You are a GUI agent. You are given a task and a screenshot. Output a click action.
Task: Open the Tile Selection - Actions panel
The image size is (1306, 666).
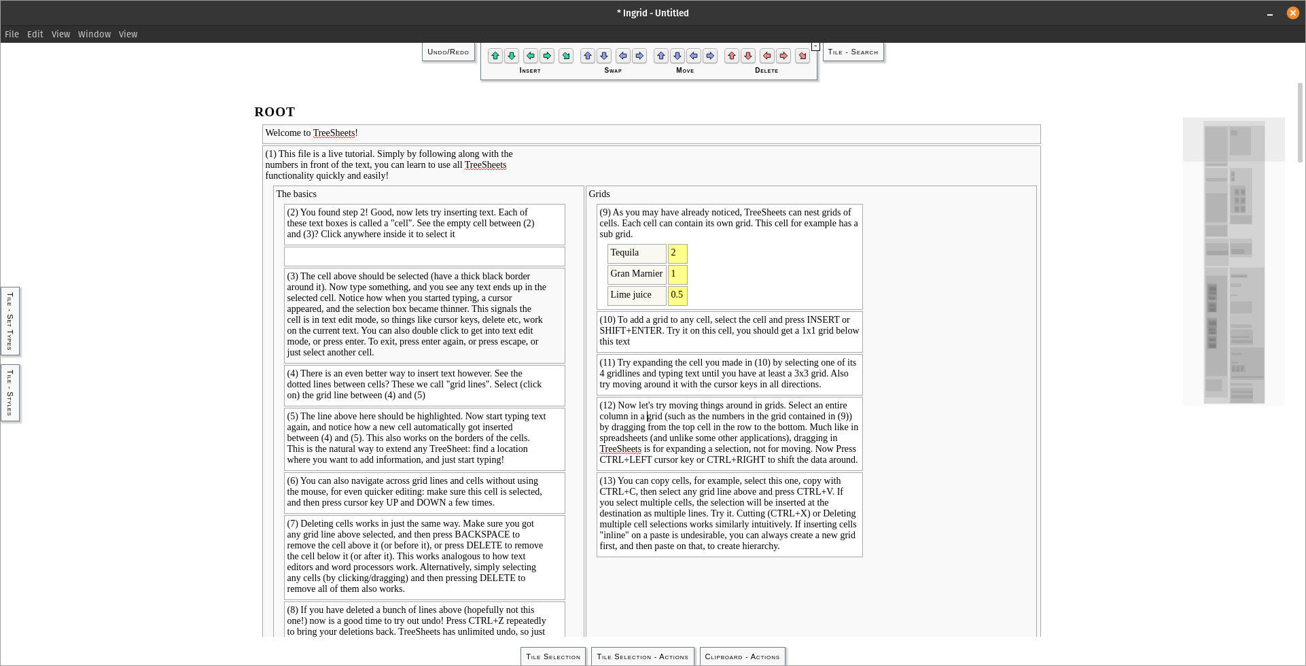[x=642, y=656]
